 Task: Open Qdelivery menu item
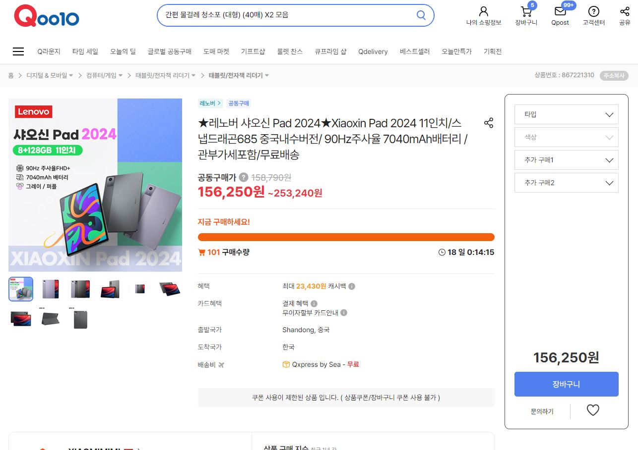(373, 51)
